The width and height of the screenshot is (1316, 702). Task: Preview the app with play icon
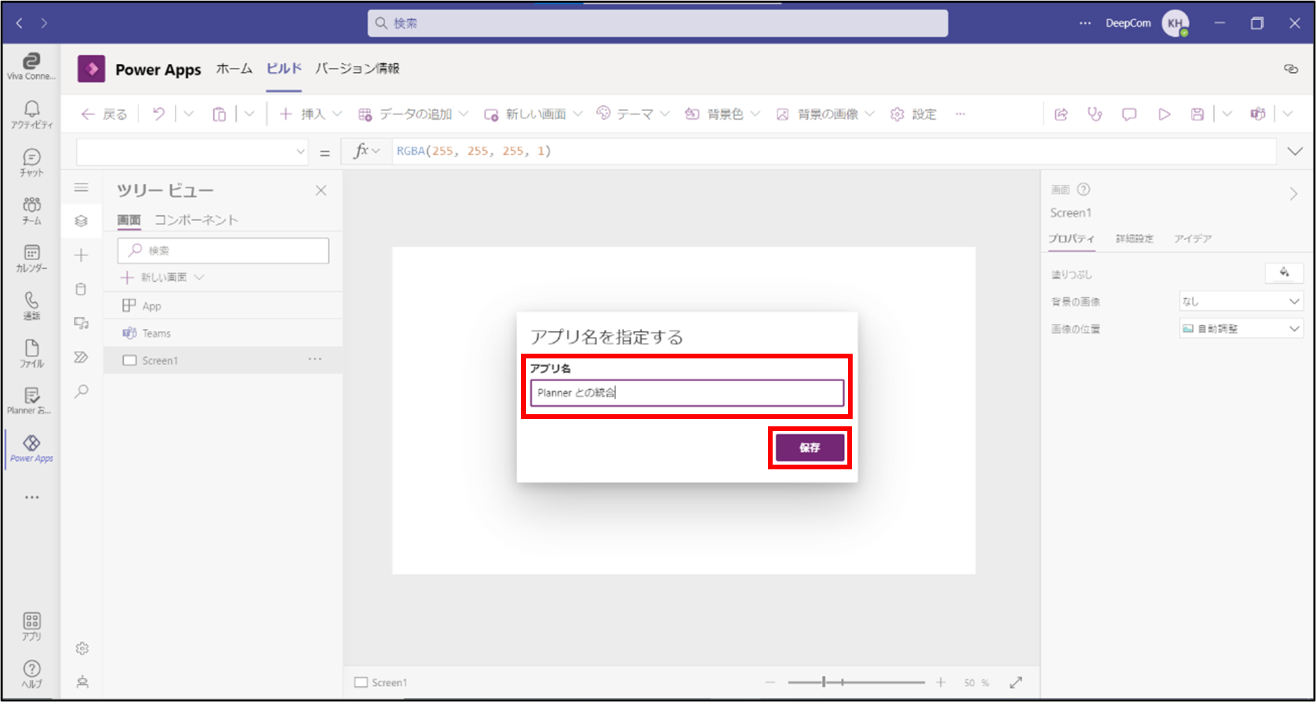tap(1164, 114)
